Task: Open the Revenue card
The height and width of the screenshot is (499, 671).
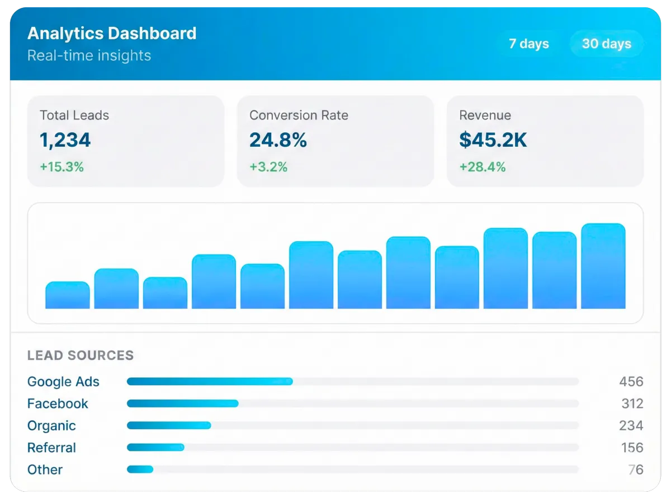Action: pyautogui.click(x=545, y=141)
